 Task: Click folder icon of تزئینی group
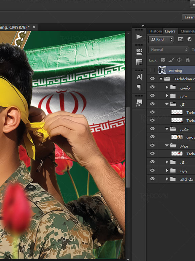click(x=173, y=87)
